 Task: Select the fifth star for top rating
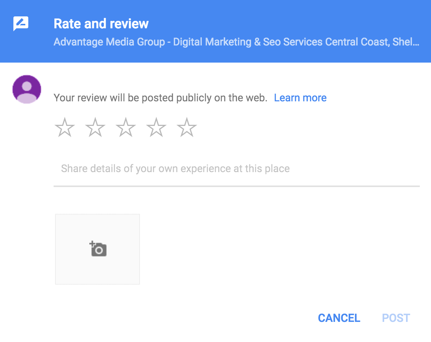187,128
